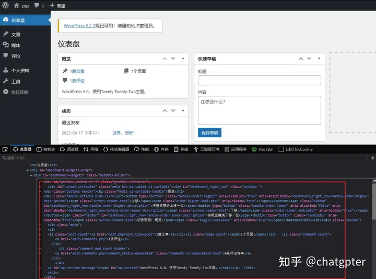Activate the devtools element picker icon
This screenshot has width=376, height=279.
[x=5, y=150]
